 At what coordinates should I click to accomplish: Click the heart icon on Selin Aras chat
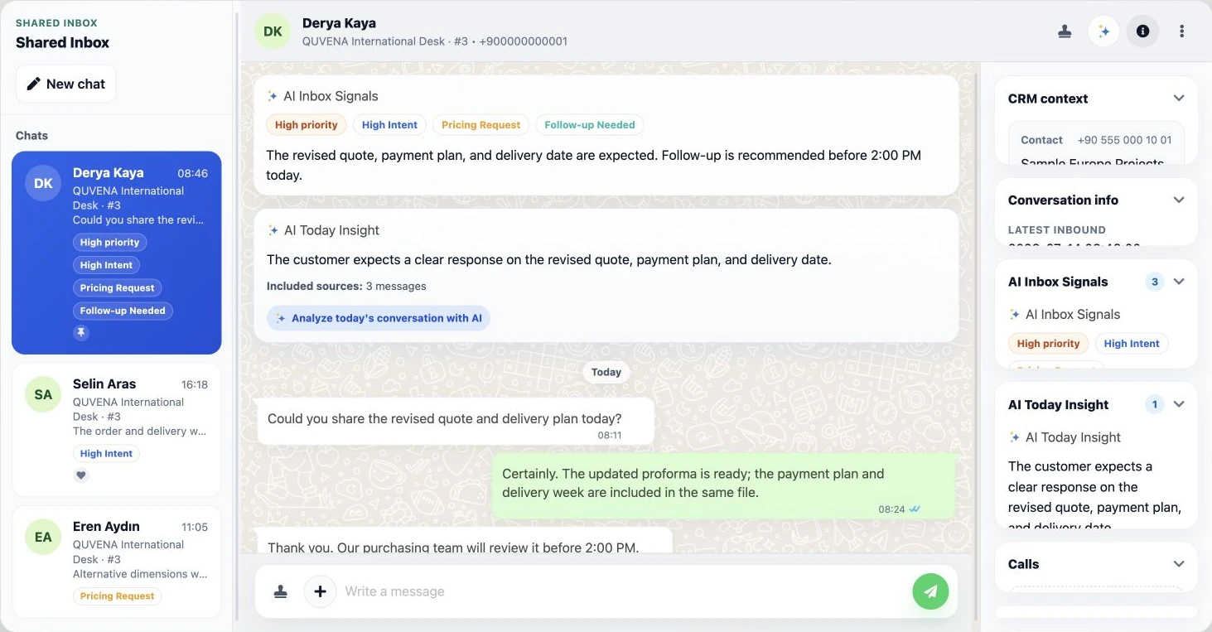tap(81, 475)
